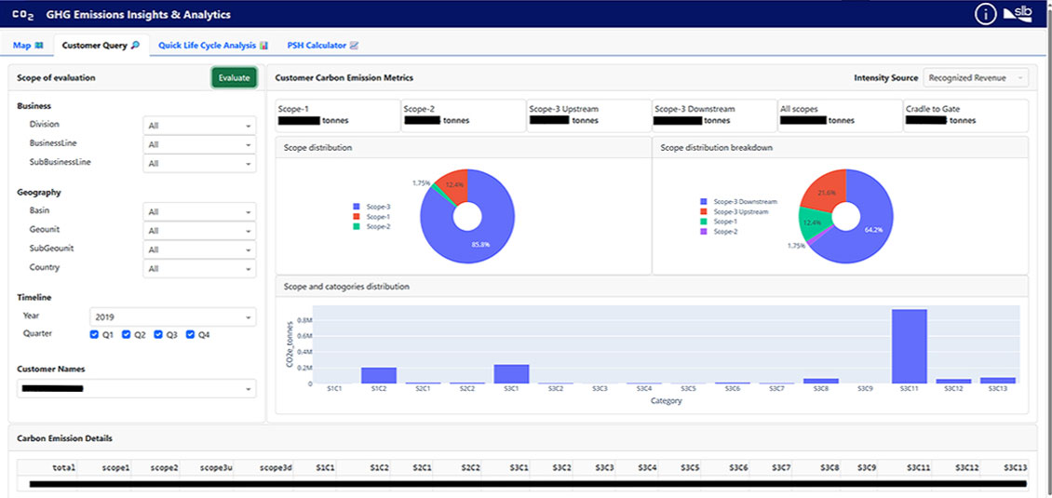Click the S3C1 bar in the chart
This screenshot has height=498, width=1052.
511,374
